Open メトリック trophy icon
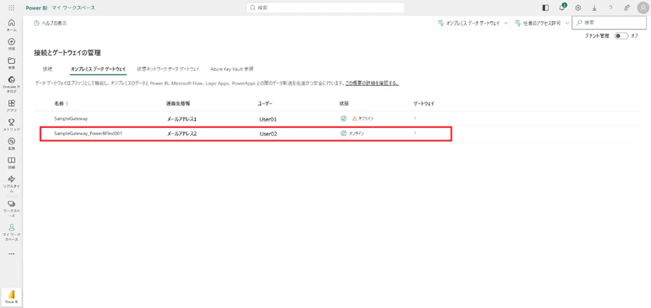This screenshot has width=651, height=308. point(12,124)
